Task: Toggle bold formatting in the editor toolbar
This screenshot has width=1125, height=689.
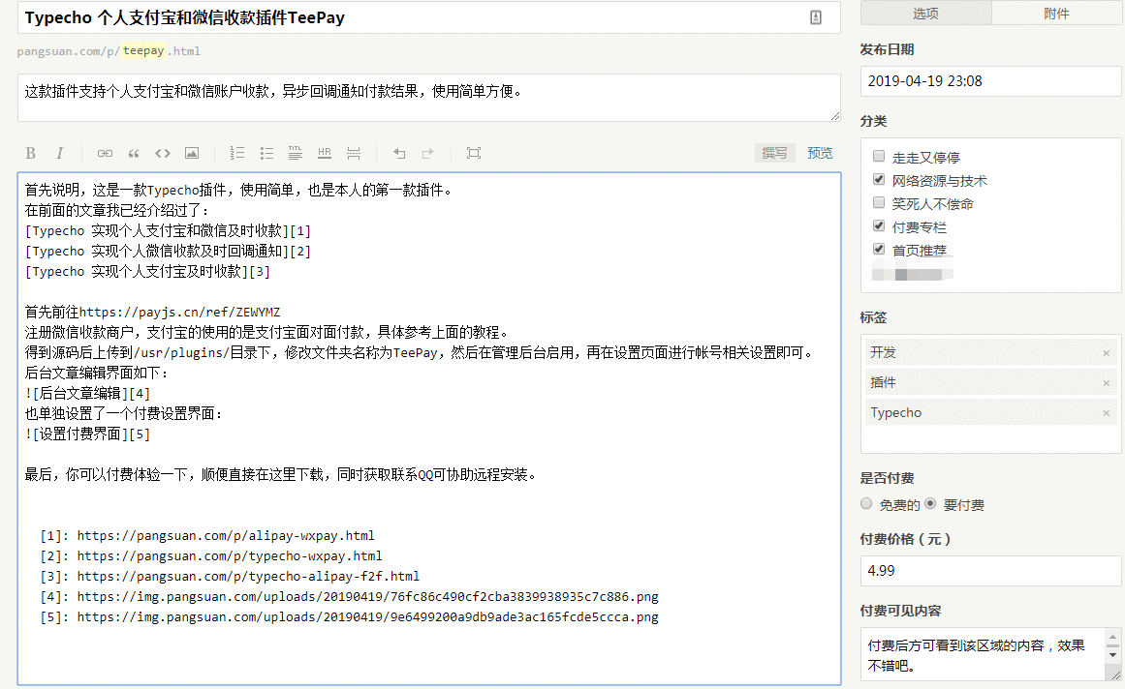Action: click(x=31, y=153)
